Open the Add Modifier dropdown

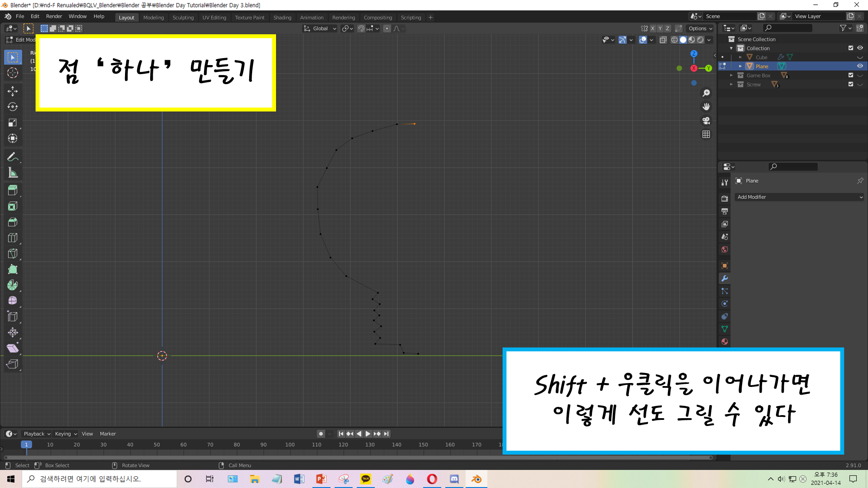pyautogui.click(x=799, y=197)
